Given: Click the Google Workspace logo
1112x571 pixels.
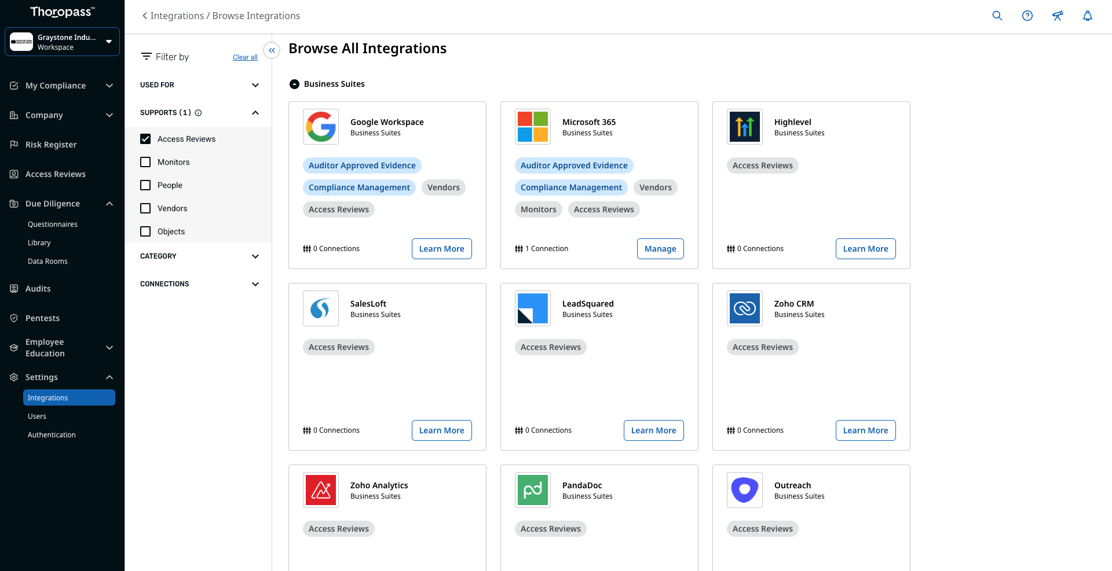Looking at the screenshot, I should point(321,127).
